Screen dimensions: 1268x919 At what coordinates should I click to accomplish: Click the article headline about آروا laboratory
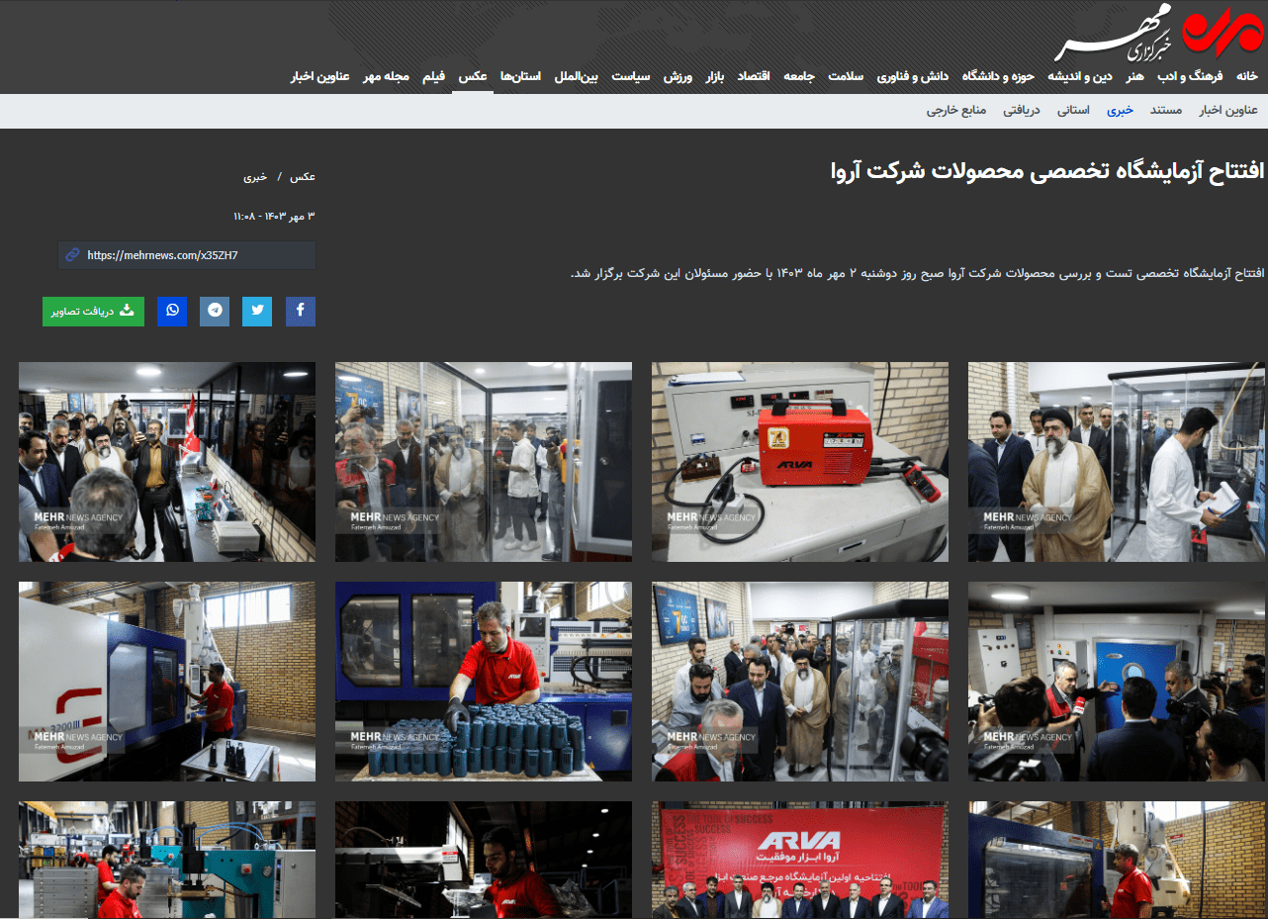tap(1047, 171)
